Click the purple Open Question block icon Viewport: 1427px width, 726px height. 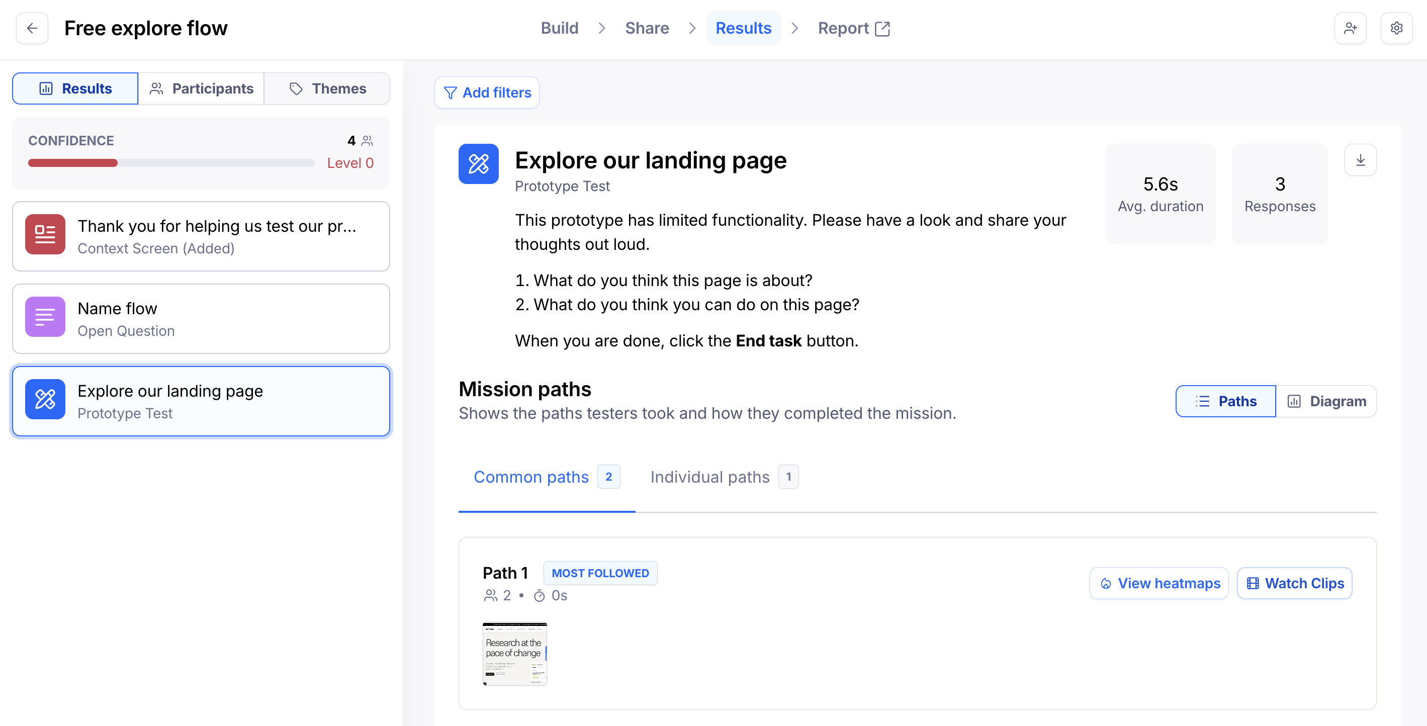pyautogui.click(x=45, y=317)
